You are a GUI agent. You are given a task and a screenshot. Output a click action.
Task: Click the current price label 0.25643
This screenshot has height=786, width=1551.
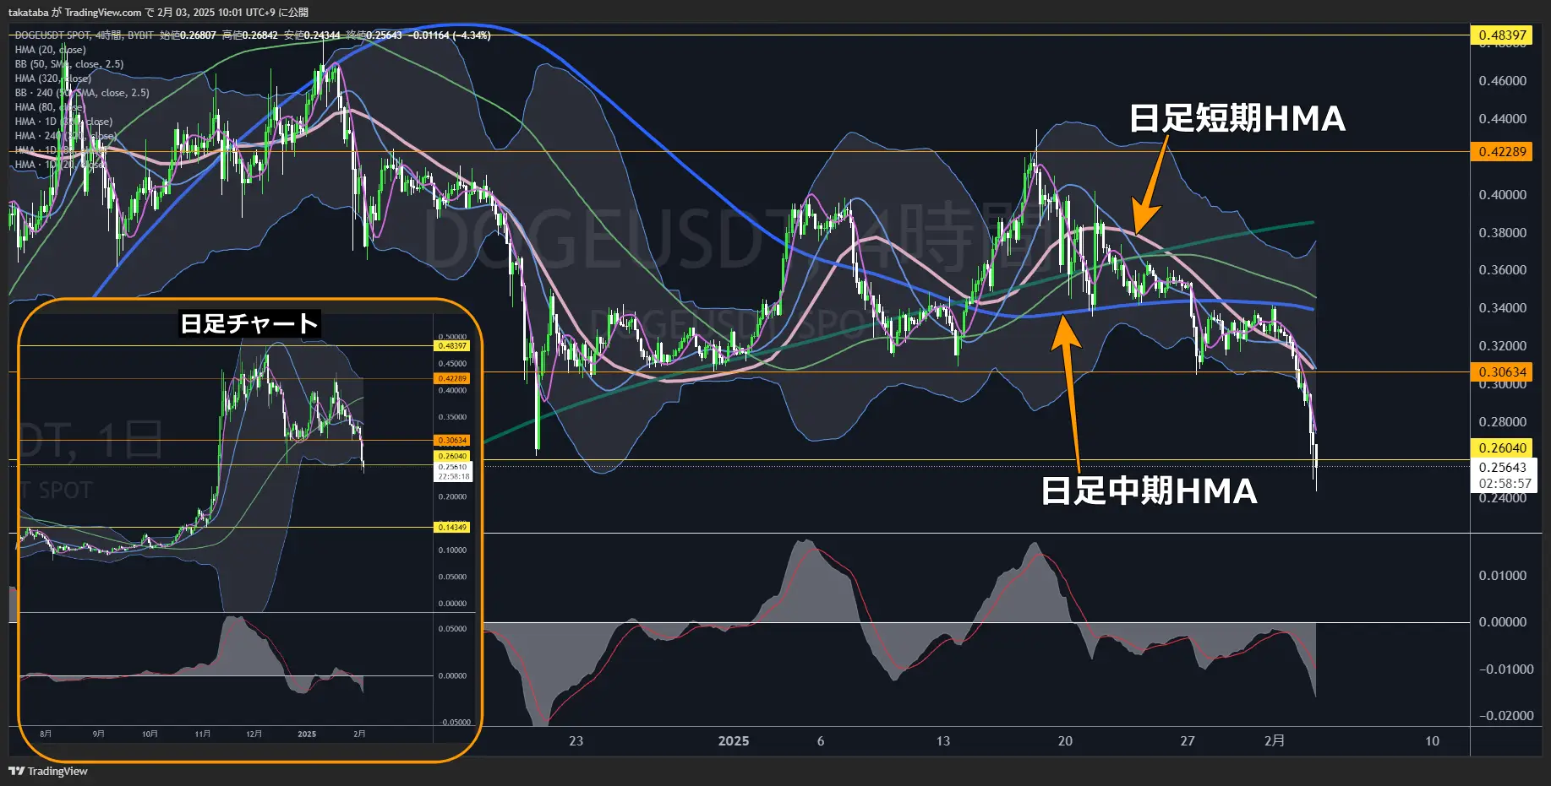(x=1503, y=468)
